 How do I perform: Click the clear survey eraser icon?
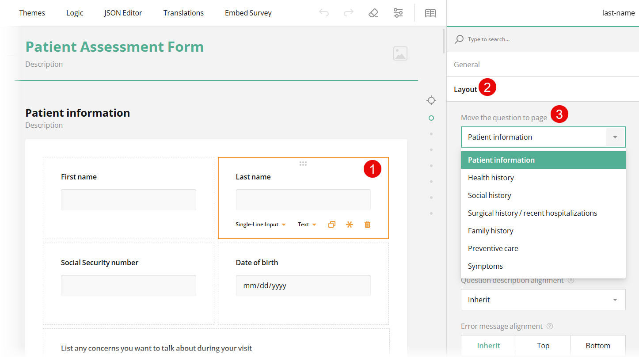tap(373, 13)
